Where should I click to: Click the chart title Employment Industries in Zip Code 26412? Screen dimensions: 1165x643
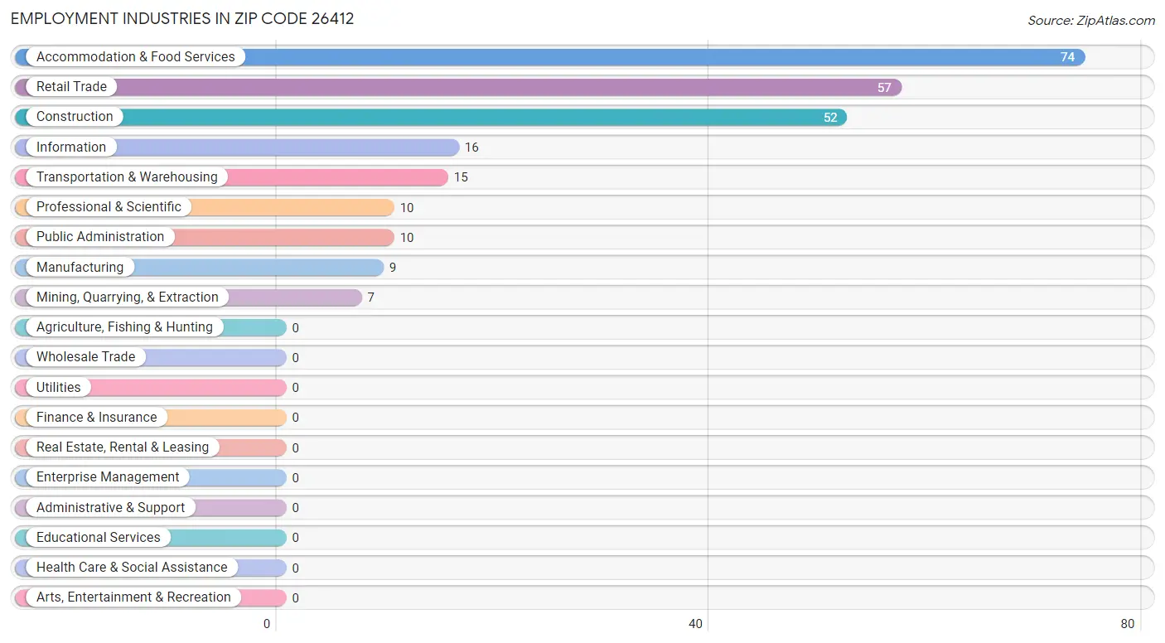182,18
